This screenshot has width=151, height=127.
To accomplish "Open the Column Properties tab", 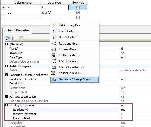I will tap(17, 30).
